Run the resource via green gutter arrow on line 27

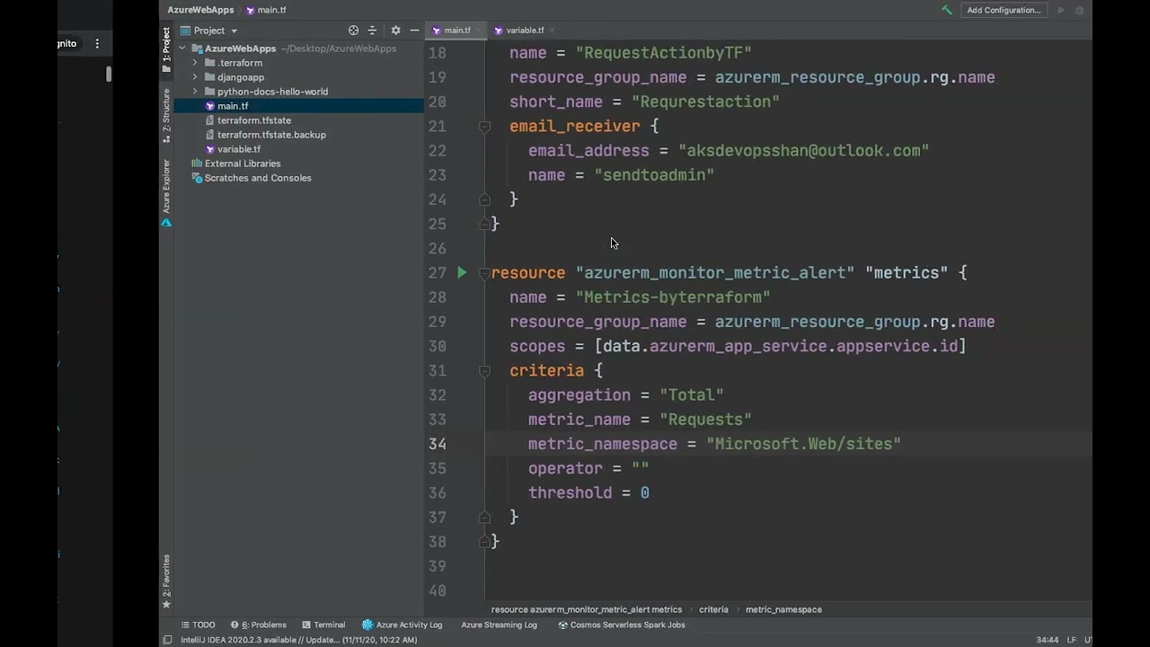point(462,272)
